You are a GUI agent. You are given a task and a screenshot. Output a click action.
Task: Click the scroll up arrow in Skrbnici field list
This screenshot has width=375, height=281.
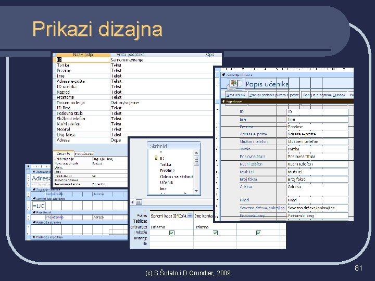click(196, 153)
